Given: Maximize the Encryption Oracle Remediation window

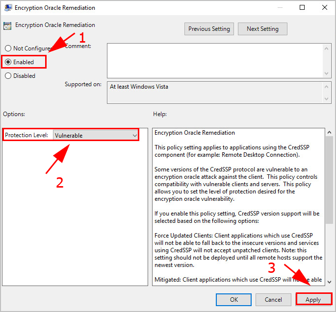Looking at the screenshot, I should click(302, 8).
